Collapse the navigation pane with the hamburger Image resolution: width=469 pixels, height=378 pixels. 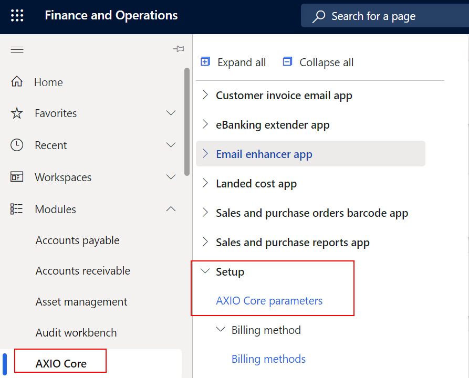(17, 49)
